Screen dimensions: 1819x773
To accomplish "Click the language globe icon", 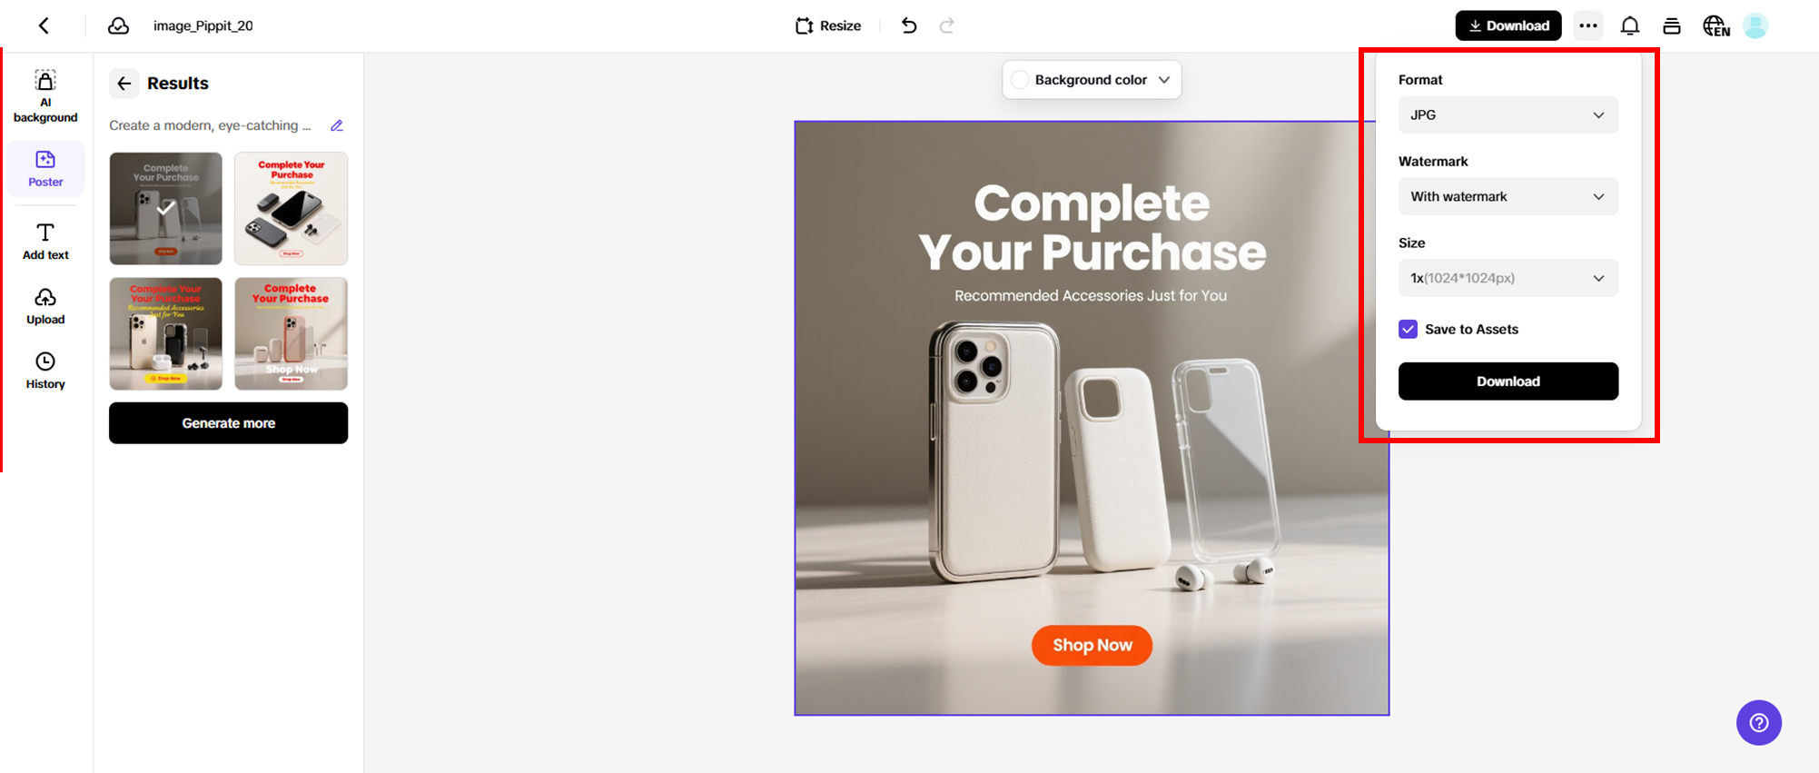I will point(1715,26).
